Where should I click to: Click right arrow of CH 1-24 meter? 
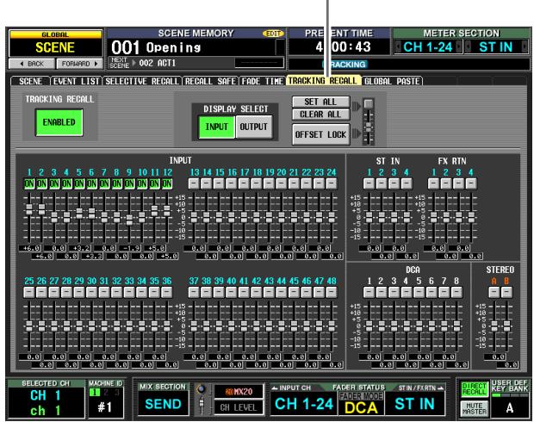(458, 47)
